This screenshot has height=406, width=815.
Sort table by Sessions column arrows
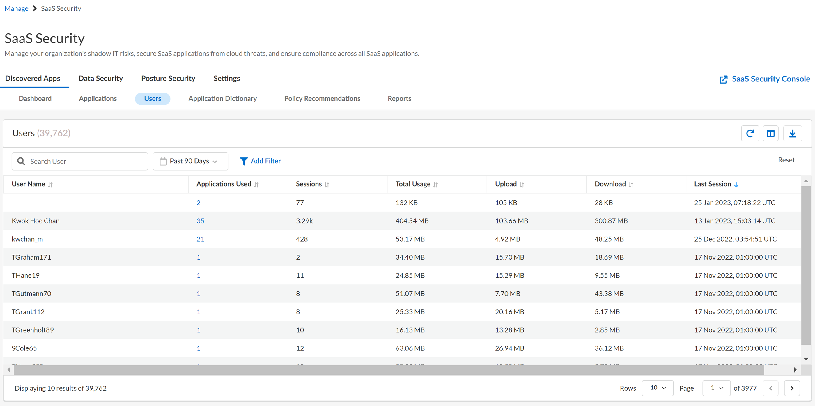[x=327, y=185]
